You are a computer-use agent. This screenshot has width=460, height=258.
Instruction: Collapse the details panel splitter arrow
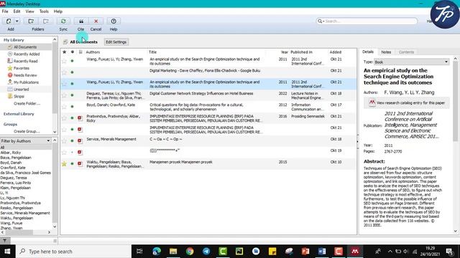(x=358, y=142)
